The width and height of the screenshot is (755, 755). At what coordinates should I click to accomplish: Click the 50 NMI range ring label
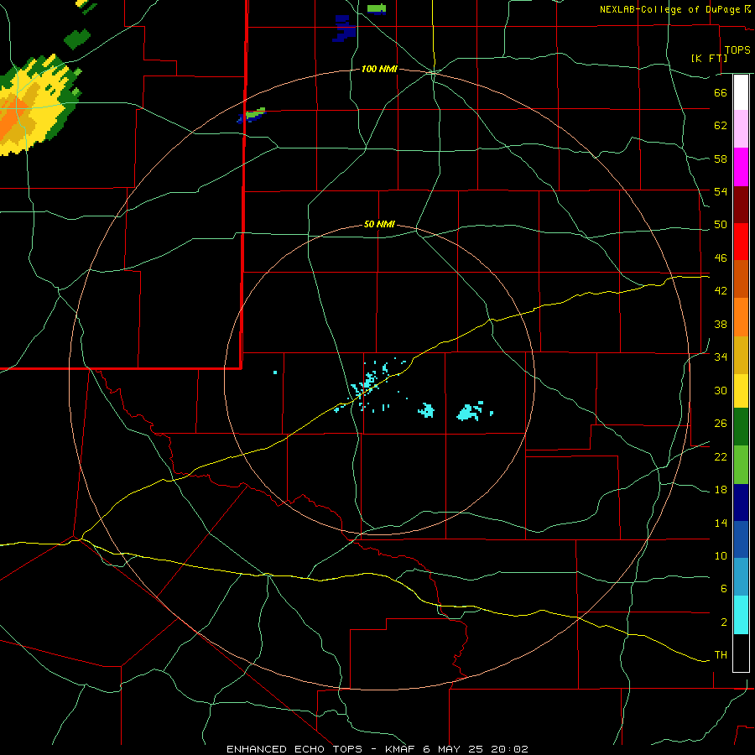pyautogui.click(x=379, y=224)
